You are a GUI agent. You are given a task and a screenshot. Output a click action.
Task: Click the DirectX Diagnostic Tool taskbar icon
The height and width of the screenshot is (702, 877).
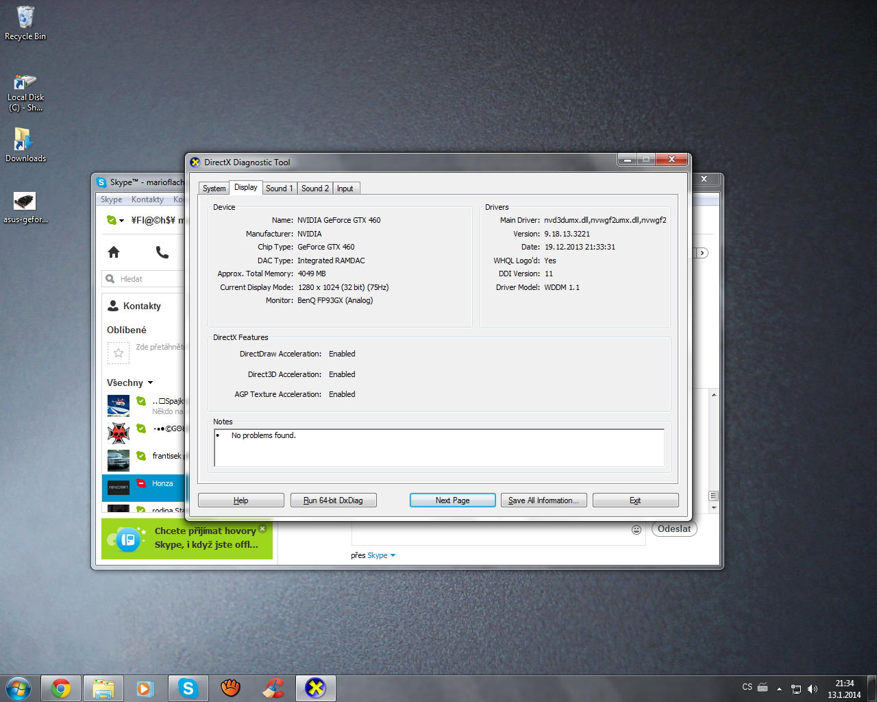tap(315, 688)
